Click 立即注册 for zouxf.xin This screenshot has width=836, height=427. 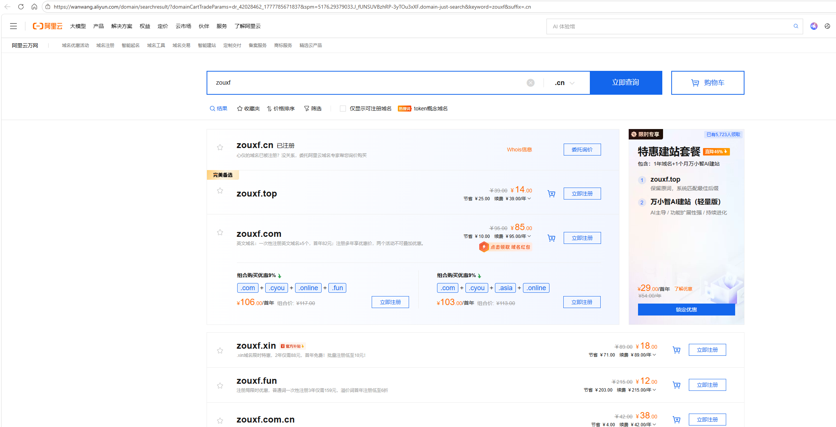707,350
